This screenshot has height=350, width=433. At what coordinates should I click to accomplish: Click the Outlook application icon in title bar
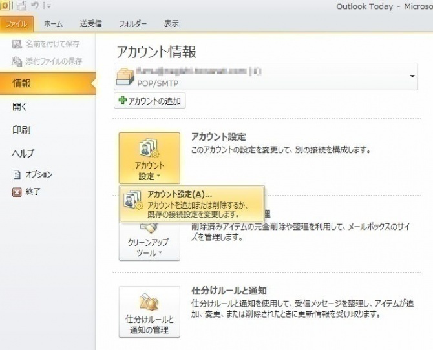5,6
